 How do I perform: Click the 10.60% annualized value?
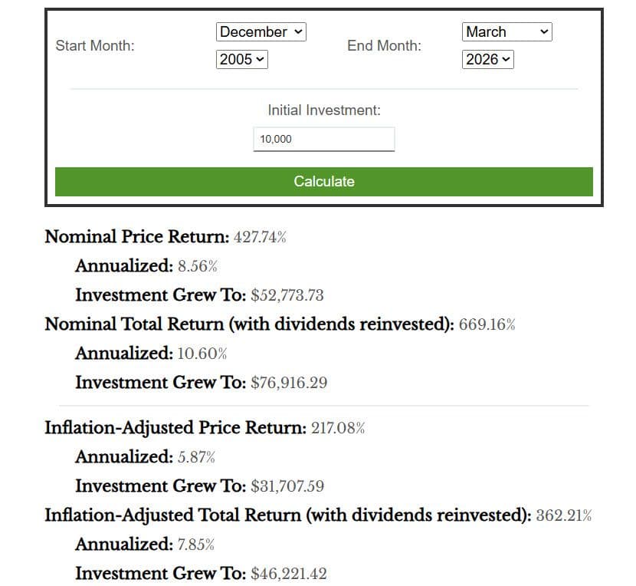(x=202, y=354)
